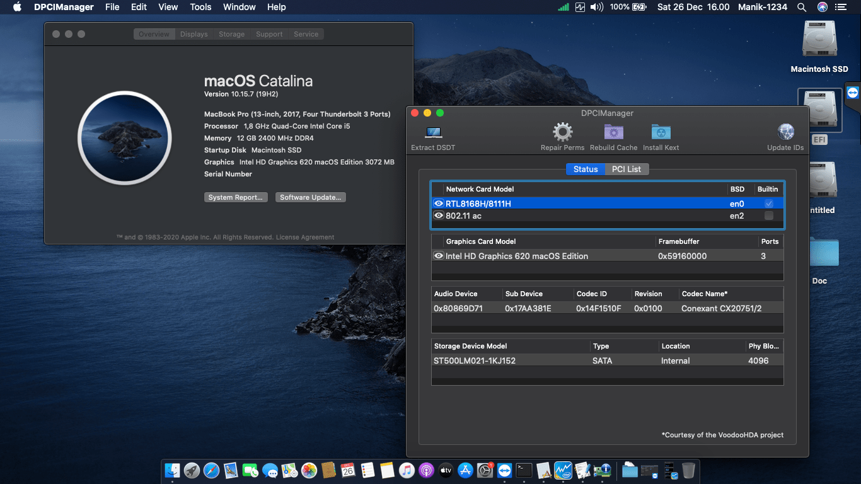The width and height of the screenshot is (861, 484).
Task: Open the Edit menu
Action: tap(139, 7)
